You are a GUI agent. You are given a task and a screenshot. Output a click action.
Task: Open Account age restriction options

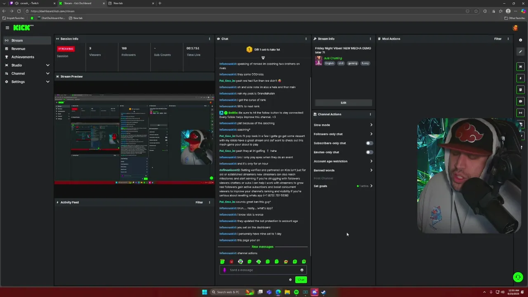point(343,161)
